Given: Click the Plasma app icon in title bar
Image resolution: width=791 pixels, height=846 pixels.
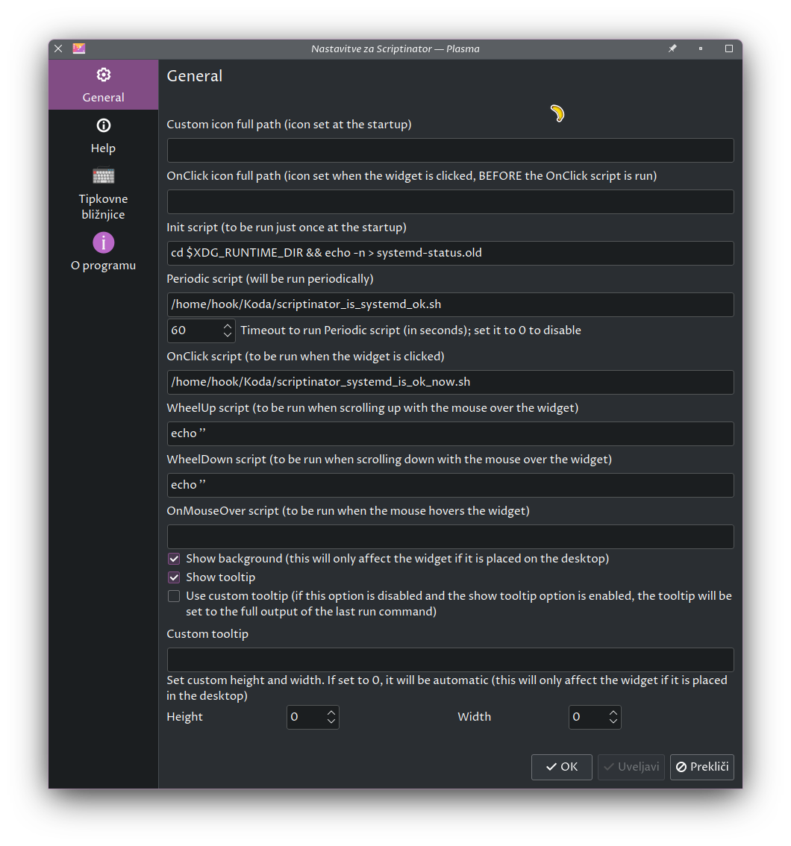Looking at the screenshot, I should (x=79, y=48).
